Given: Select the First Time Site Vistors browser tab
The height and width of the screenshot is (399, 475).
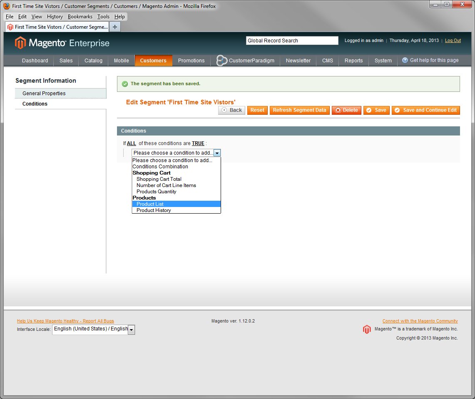Looking at the screenshot, I should tap(57, 27).
